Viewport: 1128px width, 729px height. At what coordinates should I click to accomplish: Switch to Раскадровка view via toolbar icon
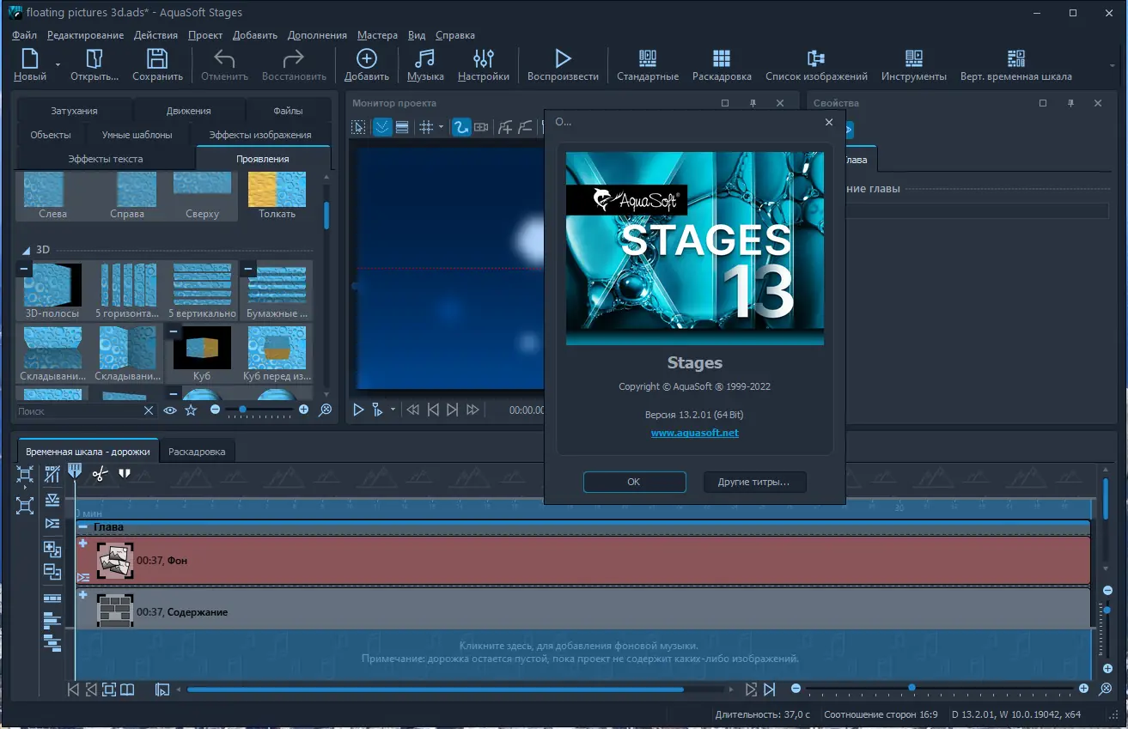click(722, 64)
